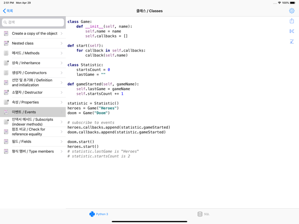This screenshot has height=224, width=299.
Task: Tap the share icon
Action: [292, 21]
